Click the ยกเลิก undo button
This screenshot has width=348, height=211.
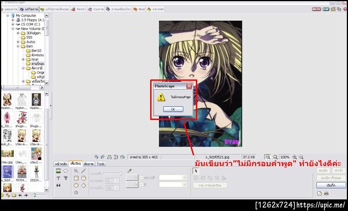tap(323, 170)
